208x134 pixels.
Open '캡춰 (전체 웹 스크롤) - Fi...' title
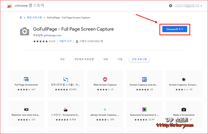(65, 85)
